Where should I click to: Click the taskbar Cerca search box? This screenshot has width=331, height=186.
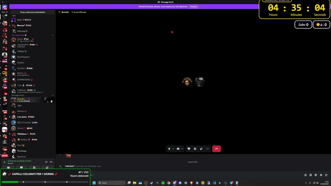click(x=111, y=183)
